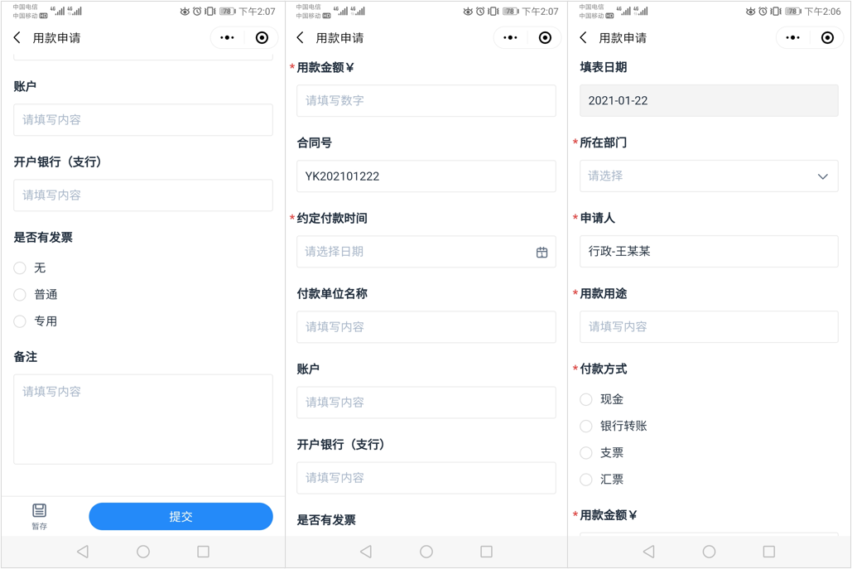This screenshot has height=569, width=852.
Task: Tap Android home circle in left phone screen
Action: [x=143, y=552]
